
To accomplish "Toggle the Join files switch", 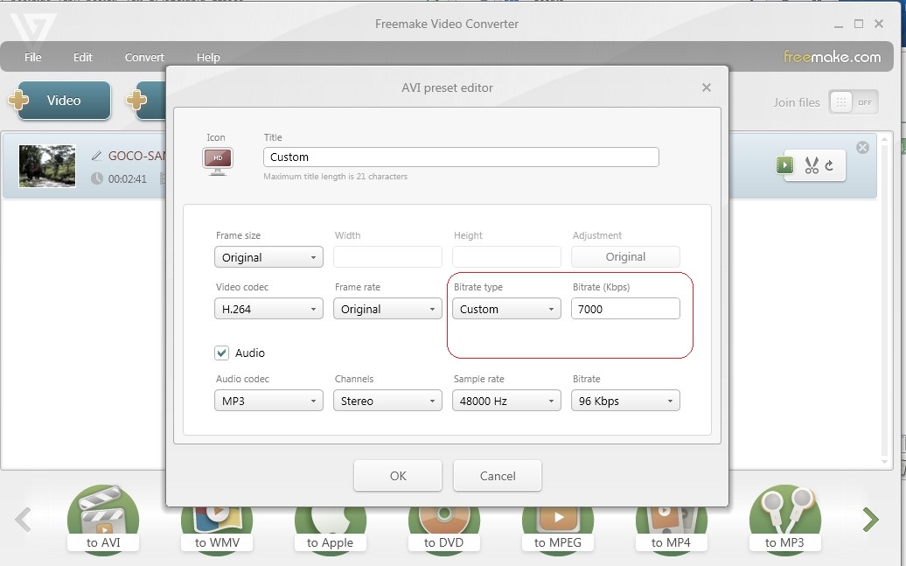I will [853, 102].
